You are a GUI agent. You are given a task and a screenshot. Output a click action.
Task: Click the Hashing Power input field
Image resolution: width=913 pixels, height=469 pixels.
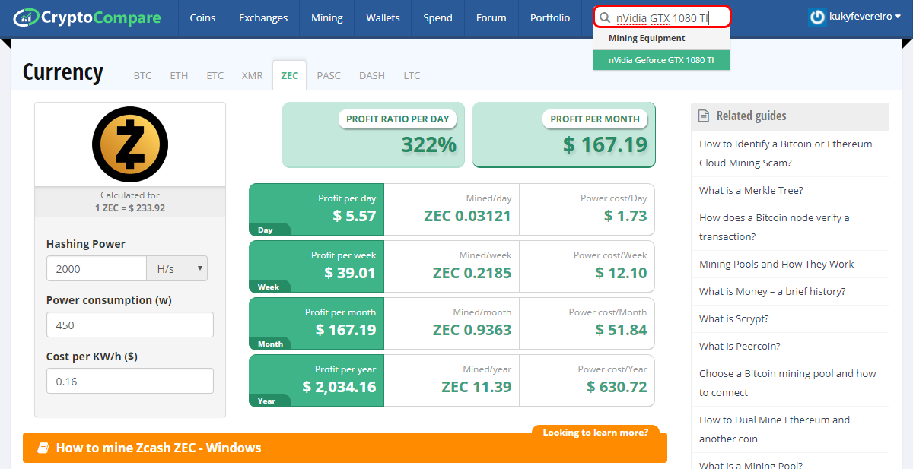tap(97, 268)
